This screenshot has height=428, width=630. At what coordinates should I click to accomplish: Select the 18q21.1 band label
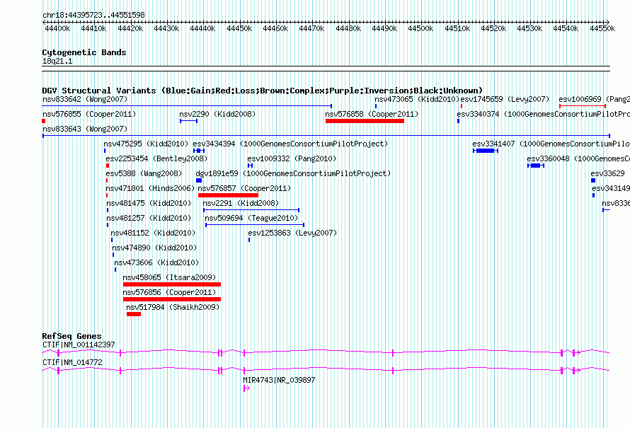coord(57,61)
